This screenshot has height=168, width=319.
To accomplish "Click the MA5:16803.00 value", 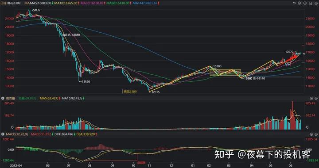I will tap(41, 3).
